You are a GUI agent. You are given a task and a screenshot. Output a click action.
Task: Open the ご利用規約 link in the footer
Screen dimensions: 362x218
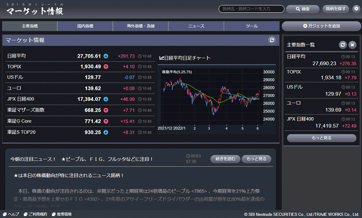coord(38,214)
